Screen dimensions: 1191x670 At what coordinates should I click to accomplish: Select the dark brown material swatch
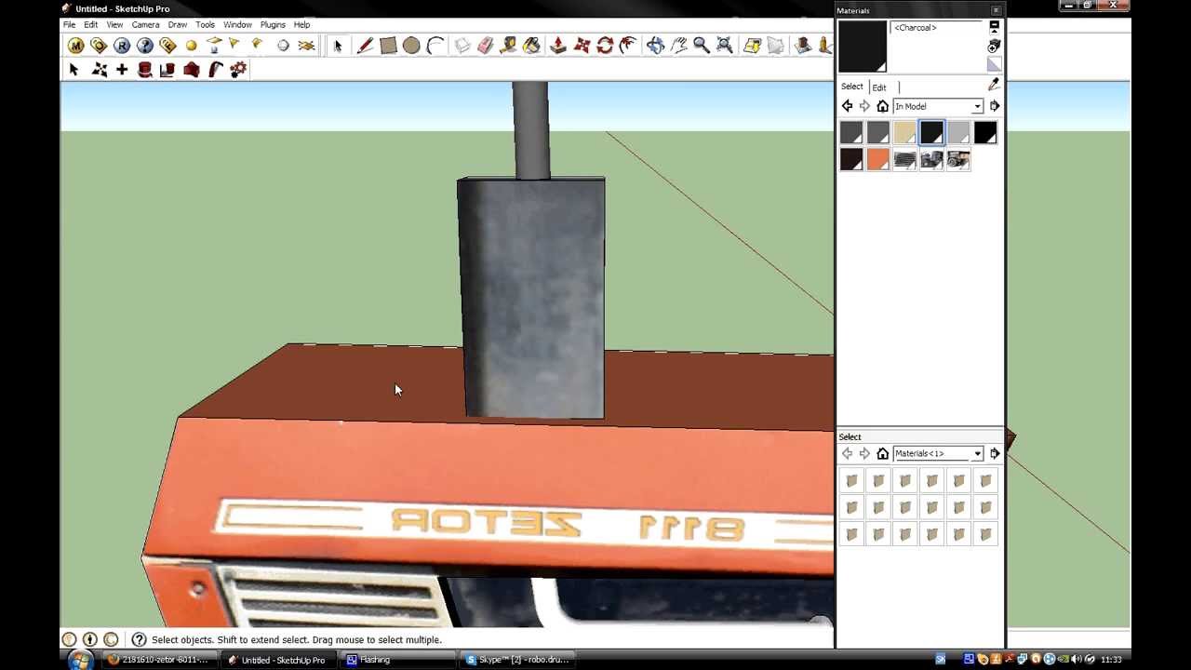click(x=850, y=160)
